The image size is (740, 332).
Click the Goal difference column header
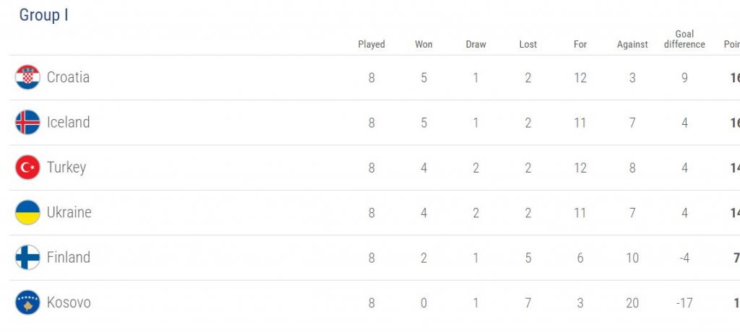pyautogui.click(x=684, y=39)
